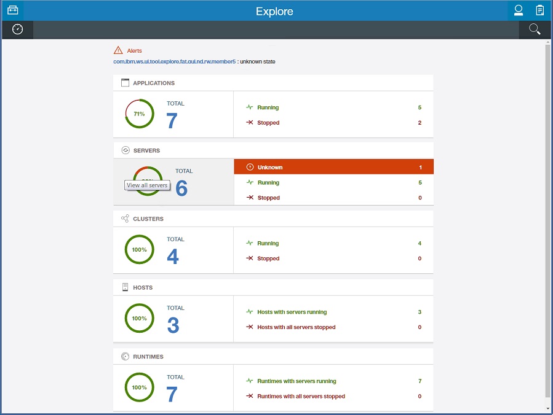Viewport: 553px width, 415px height.
Task: Show stopped applications row
Action: [333, 123]
